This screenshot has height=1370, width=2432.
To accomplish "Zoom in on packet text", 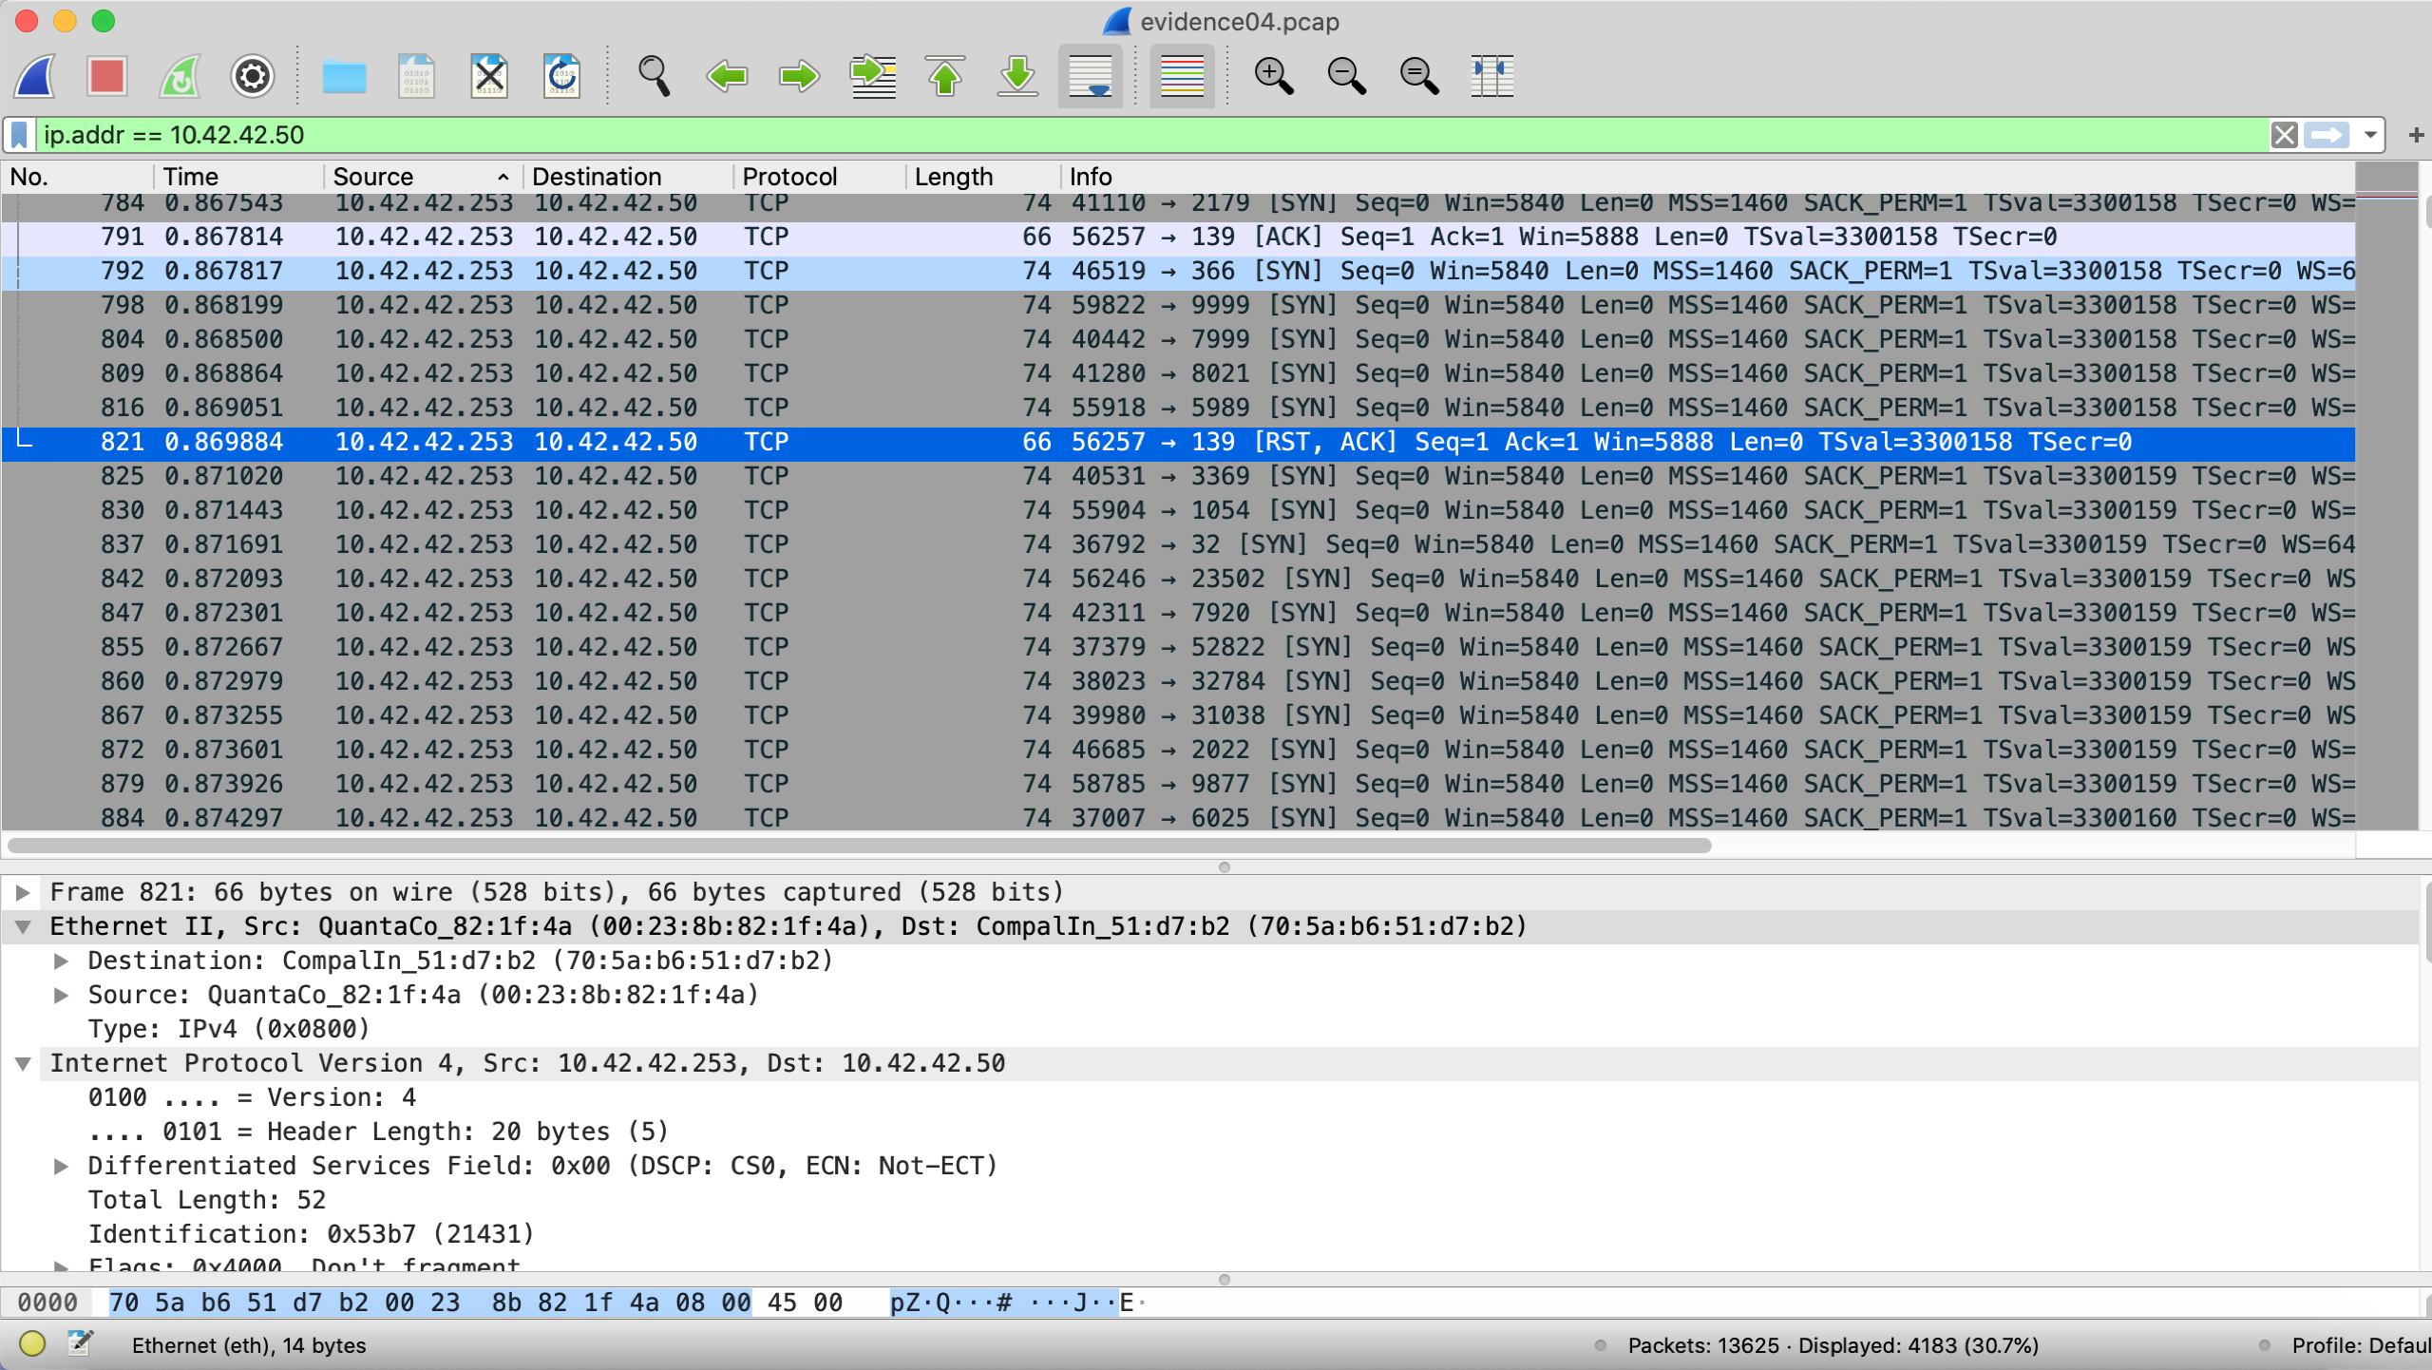I will click(x=1273, y=76).
